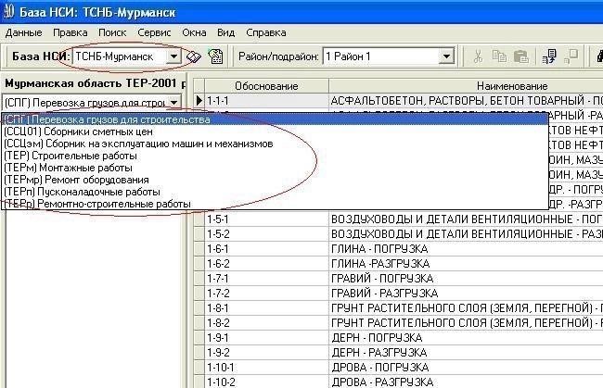Open the Окна menu
This screenshot has height=388, width=603.
194,32
